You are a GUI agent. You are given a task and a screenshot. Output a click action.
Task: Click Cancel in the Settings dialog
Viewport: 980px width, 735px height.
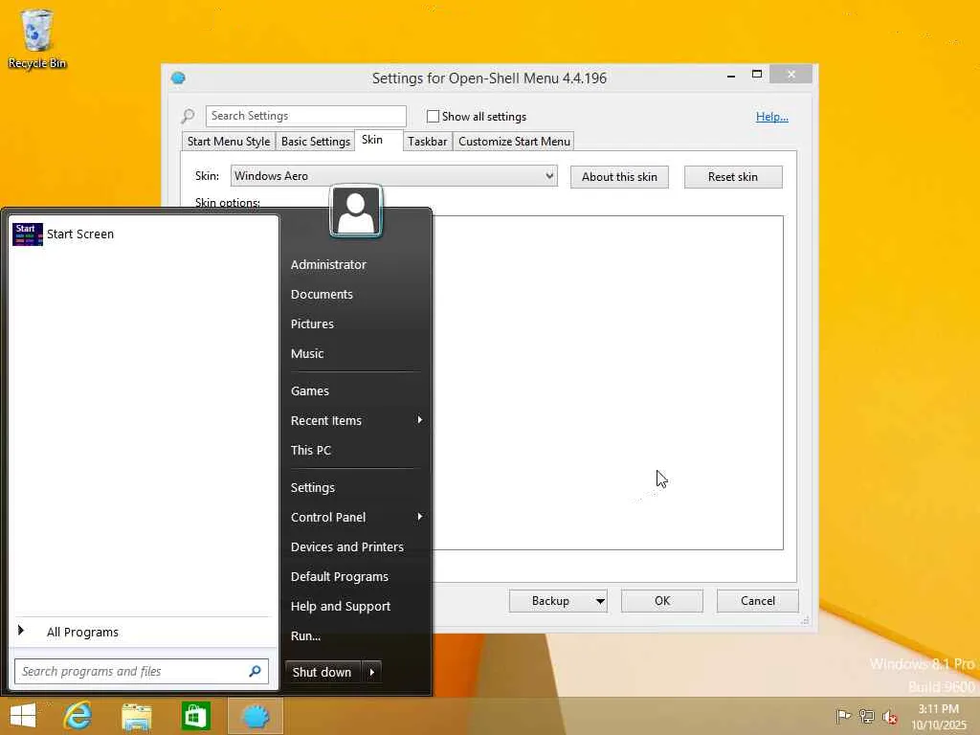(758, 601)
